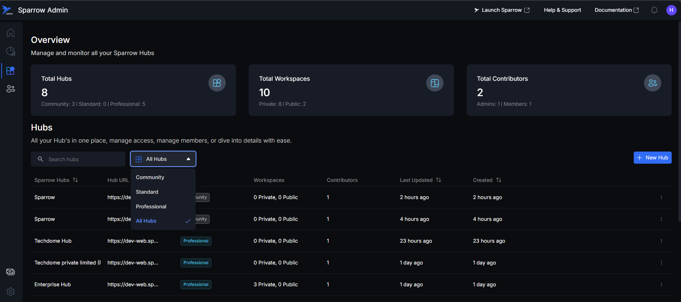681x302 pixels.
Task: Open the three-dot menu for Techdome Hub
Action: 661,241
